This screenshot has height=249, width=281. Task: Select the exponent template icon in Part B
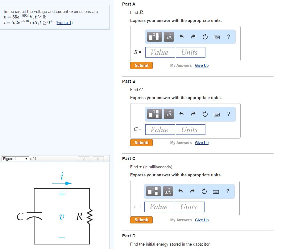click(x=154, y=114)
